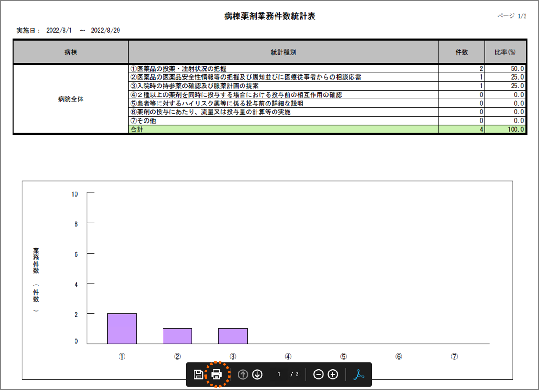Go to next page with down arrow
This screenshot has width=539, height=390.
(257, 375)
